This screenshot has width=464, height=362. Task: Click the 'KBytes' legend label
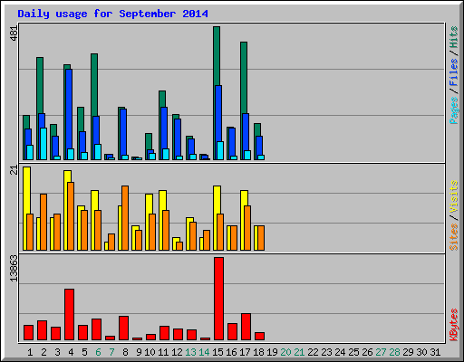[453, 325]
